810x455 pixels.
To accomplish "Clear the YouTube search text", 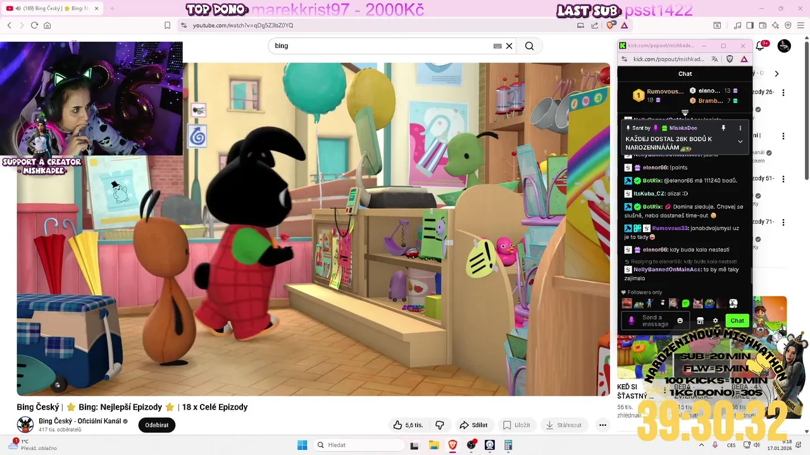I will (509, 45).
